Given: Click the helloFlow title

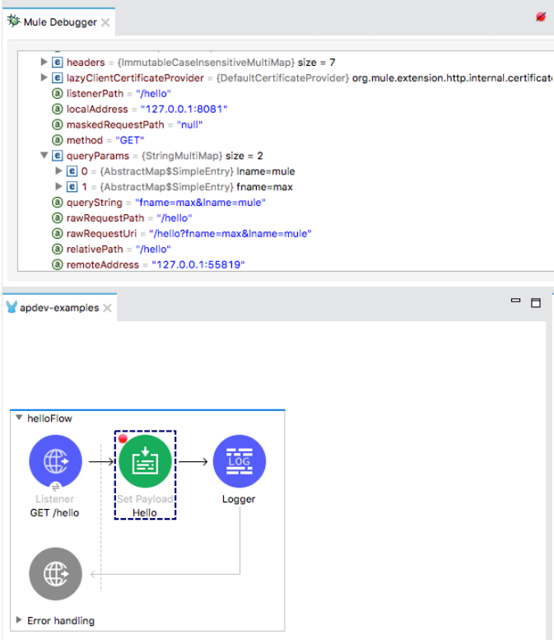Looking at the screenshot, I should point(49,418).
